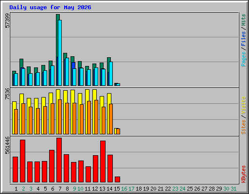249x194 pixels.
Task: Click day 4 on the x-axis
Action: click(38, 189)
